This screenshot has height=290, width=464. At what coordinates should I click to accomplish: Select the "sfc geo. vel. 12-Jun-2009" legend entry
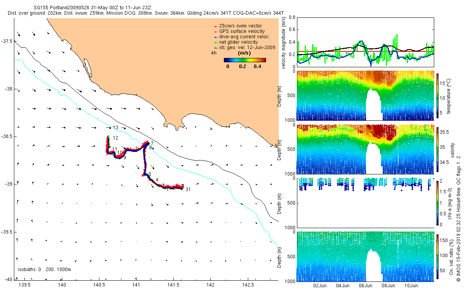(x=244, y=47)
